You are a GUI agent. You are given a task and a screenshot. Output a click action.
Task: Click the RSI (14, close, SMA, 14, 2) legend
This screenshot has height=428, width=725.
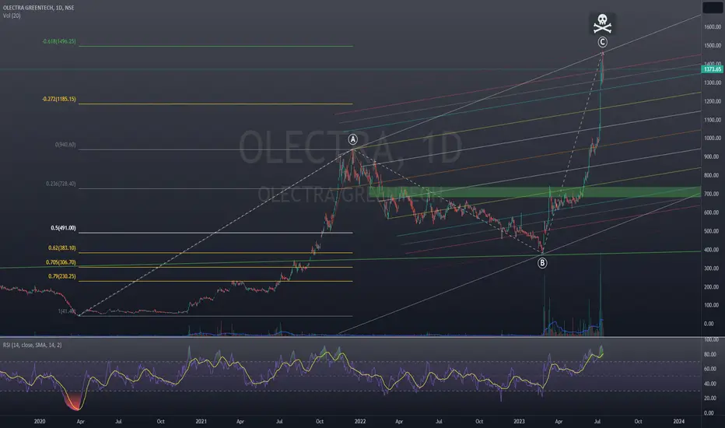(x=33, y=346)
